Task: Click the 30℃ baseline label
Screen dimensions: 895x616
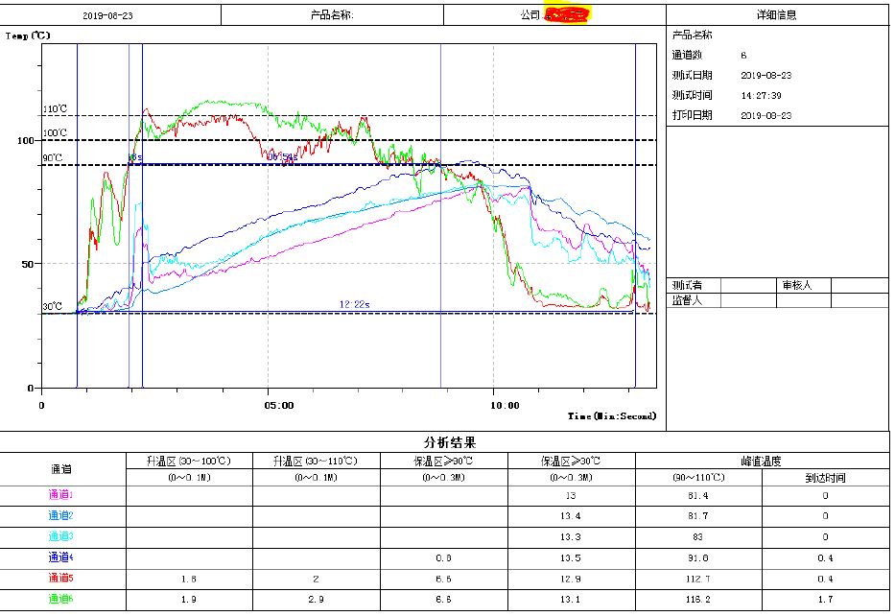Action: (x=52, y=307)
